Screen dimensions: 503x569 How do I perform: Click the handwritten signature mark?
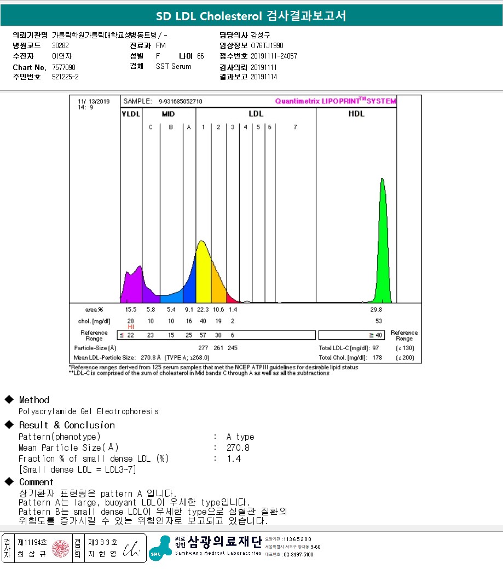131,549
